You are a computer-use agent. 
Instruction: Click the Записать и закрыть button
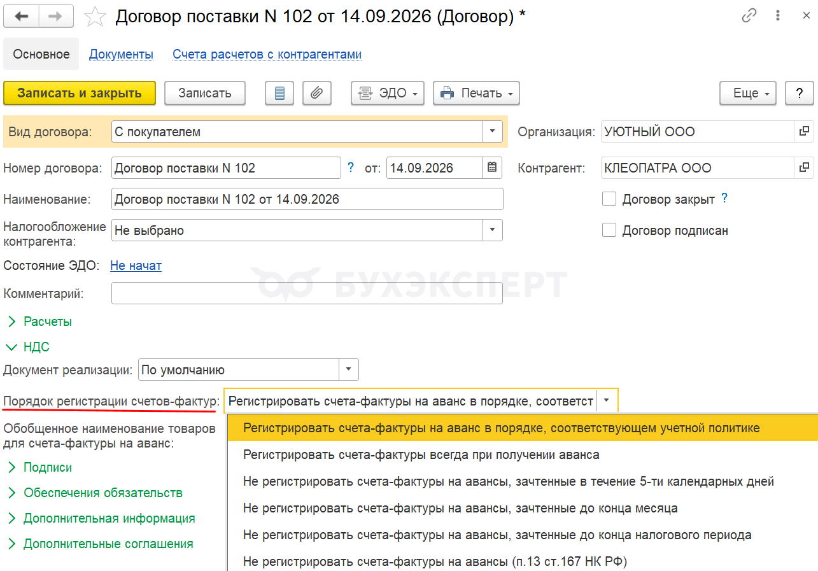[80, 93]
